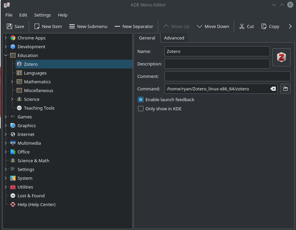Click the Development category icon
Image resolution: width=296 pixels, height=230 pixels.
(x=13, y=47)
